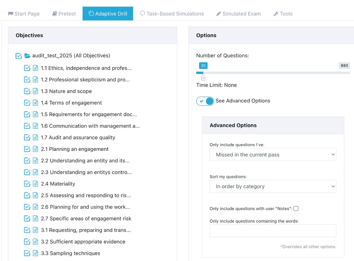This screenshot has width=354, height=261.
Task: Uncheck the 1.1 Ethics, independence checkbox
Action: point(27,68)
